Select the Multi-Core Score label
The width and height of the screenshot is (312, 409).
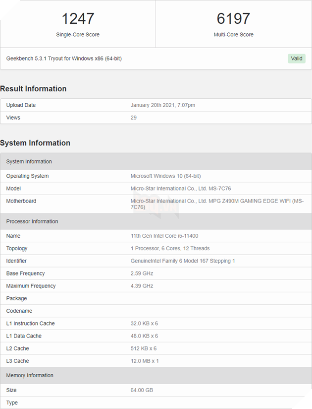[233, 35]
